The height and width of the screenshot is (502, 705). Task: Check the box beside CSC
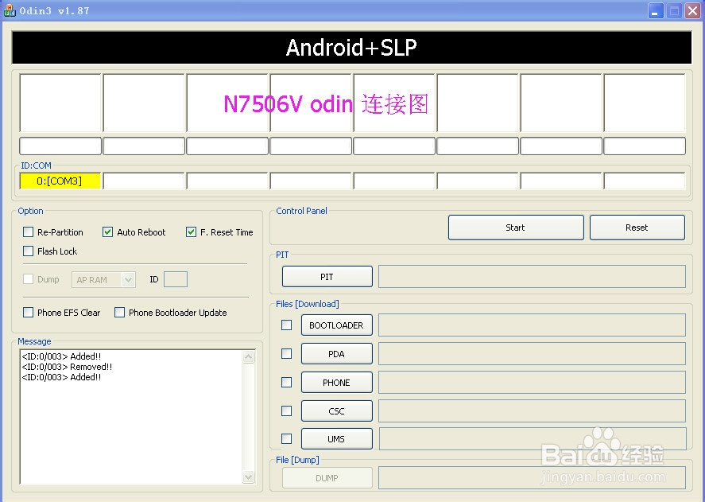pyautogui.click(x=286, y=411)
